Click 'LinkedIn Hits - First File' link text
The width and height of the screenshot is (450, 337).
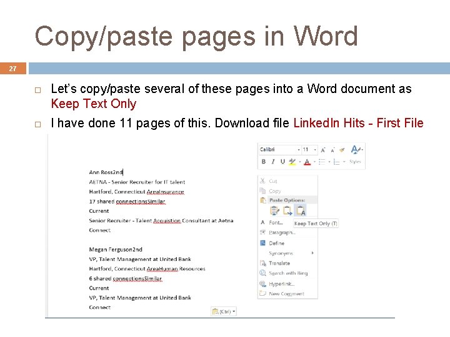tap(358, 123)
